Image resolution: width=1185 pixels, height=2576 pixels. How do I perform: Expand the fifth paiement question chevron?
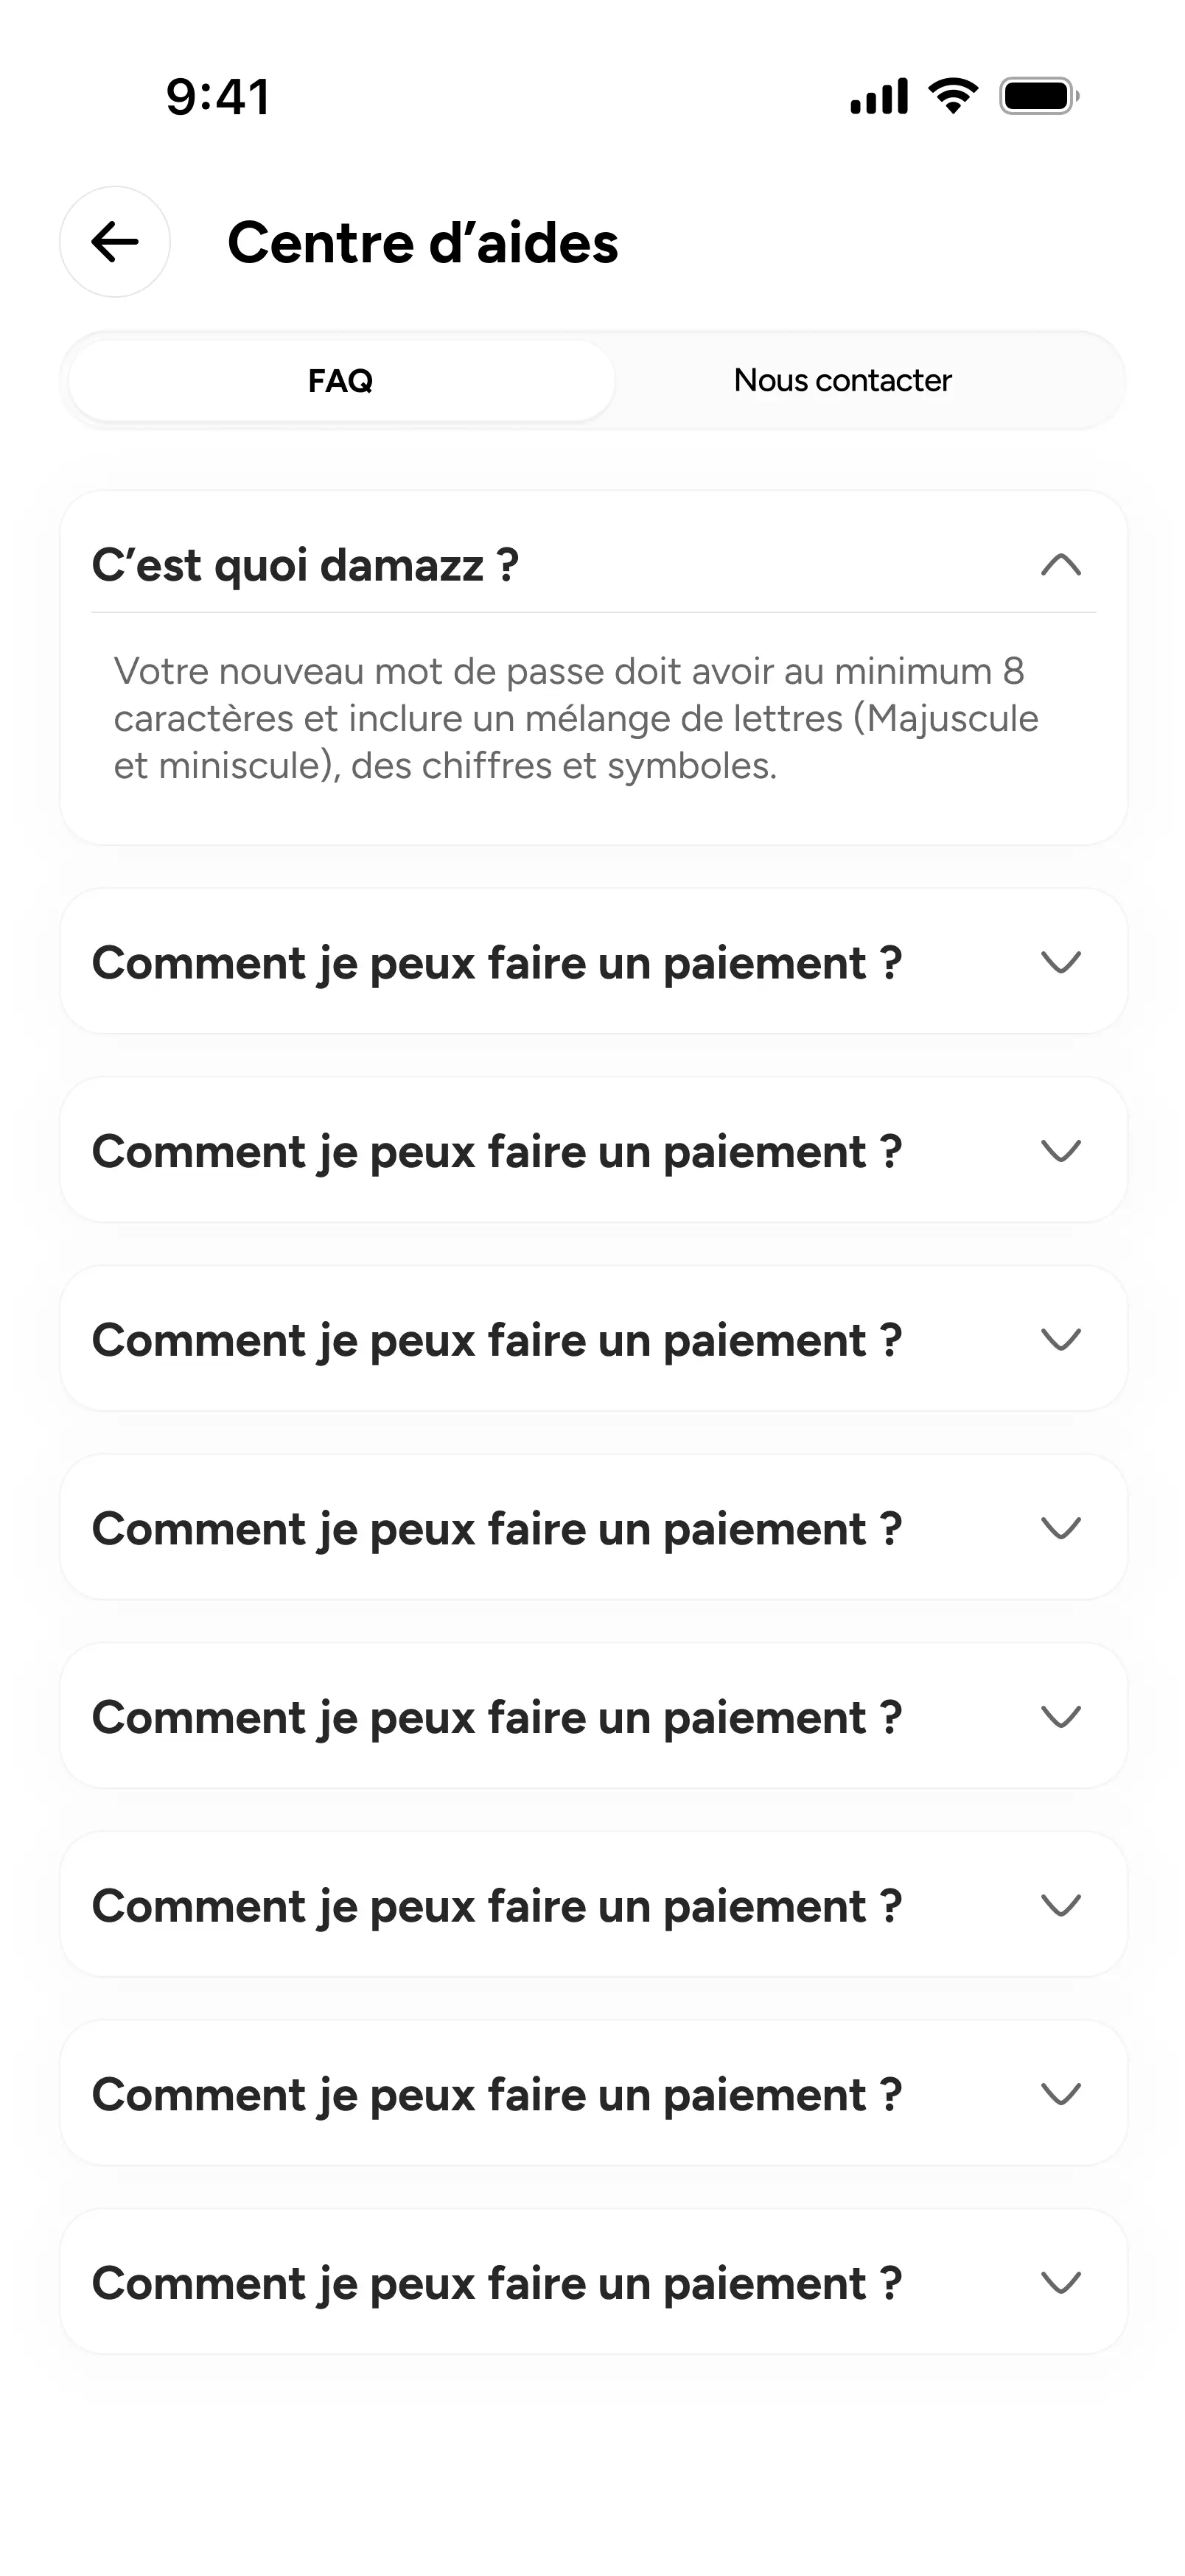[1061, 1717]
